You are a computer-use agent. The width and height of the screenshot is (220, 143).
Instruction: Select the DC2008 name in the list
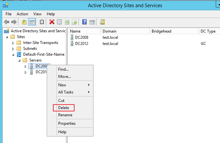(x=82, y=37)
